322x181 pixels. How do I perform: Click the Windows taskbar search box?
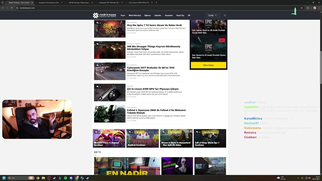pyautogui.click(x=21, y=178)
